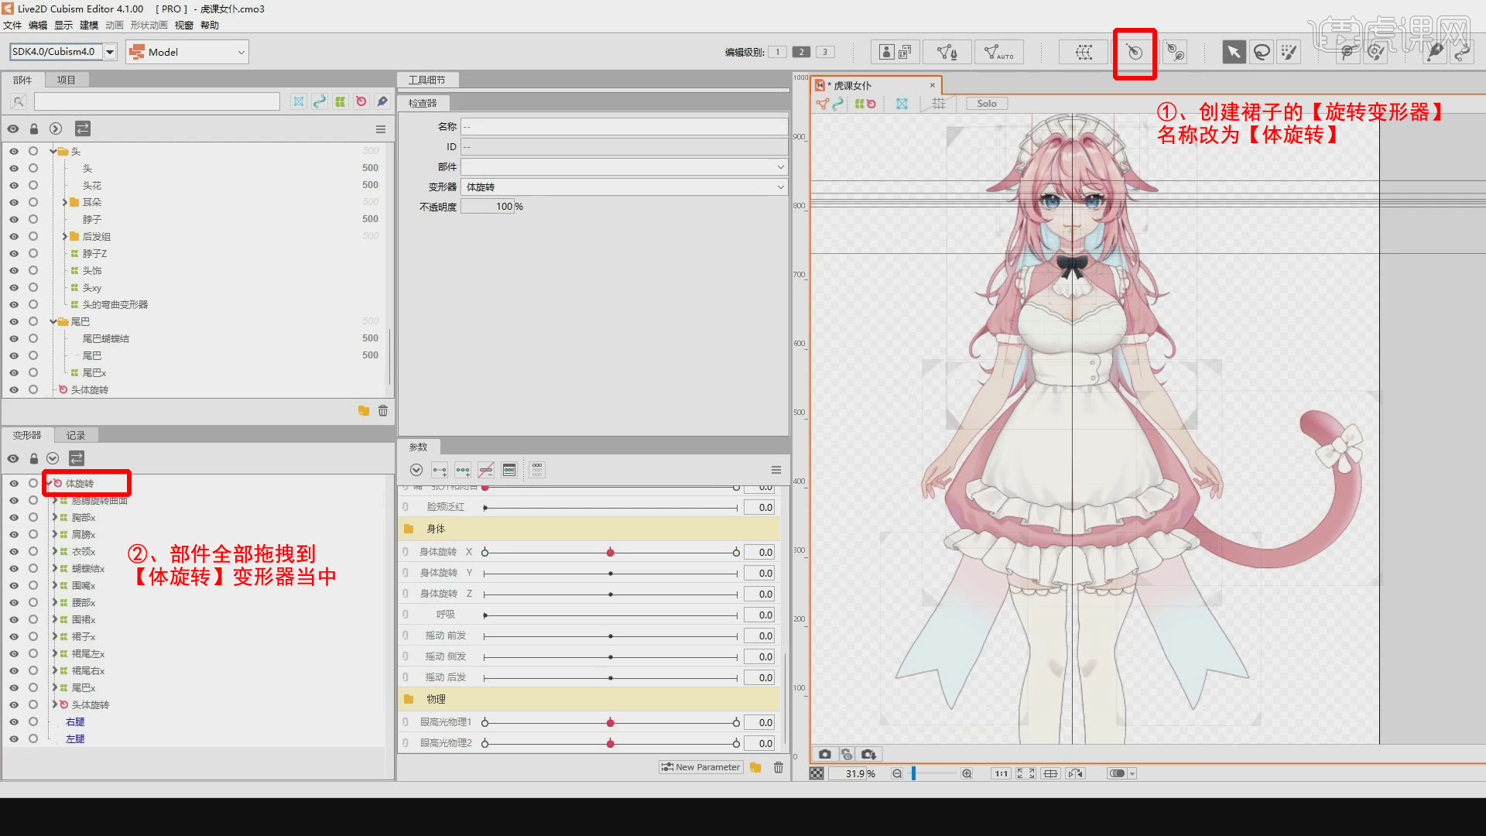Select the Lasso selection tool
Image resolution: width=1486 pixels, height=836 pixels.
click(1261, 52)
